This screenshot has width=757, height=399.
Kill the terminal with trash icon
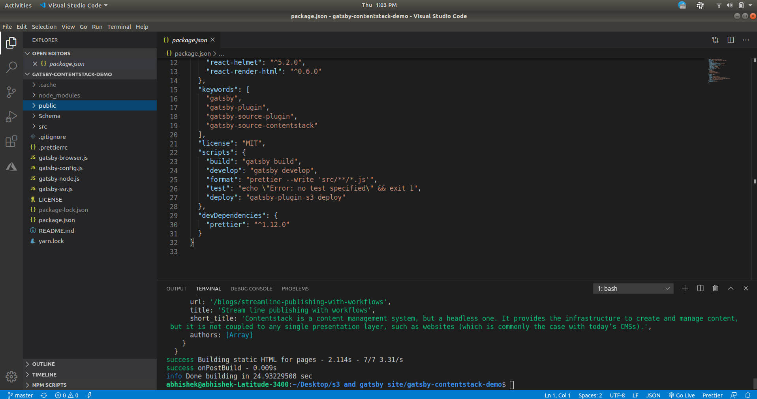(715, 288)
